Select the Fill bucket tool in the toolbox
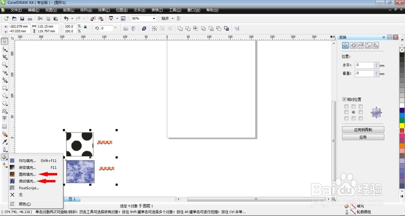The width and height of the screenshot is (405, 216). point(4,157)
